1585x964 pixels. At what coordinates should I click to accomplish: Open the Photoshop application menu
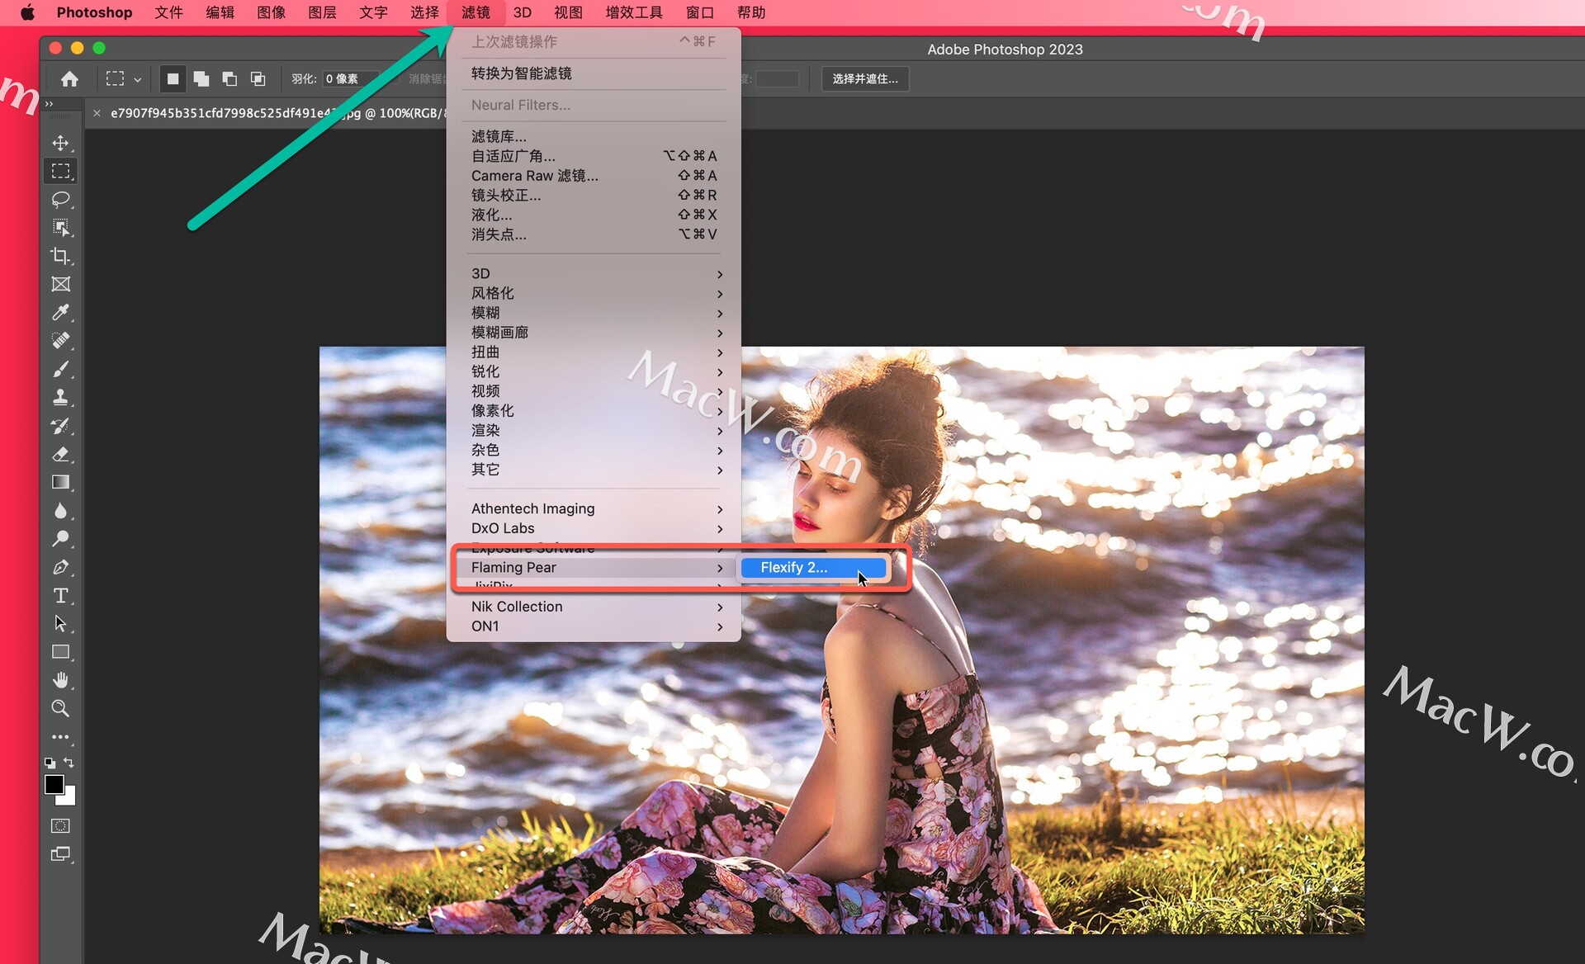[x=94, y=12]
